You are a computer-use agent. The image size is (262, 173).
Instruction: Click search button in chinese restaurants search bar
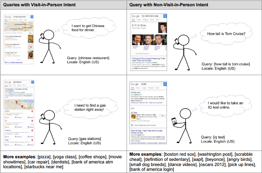coord(32,17)
